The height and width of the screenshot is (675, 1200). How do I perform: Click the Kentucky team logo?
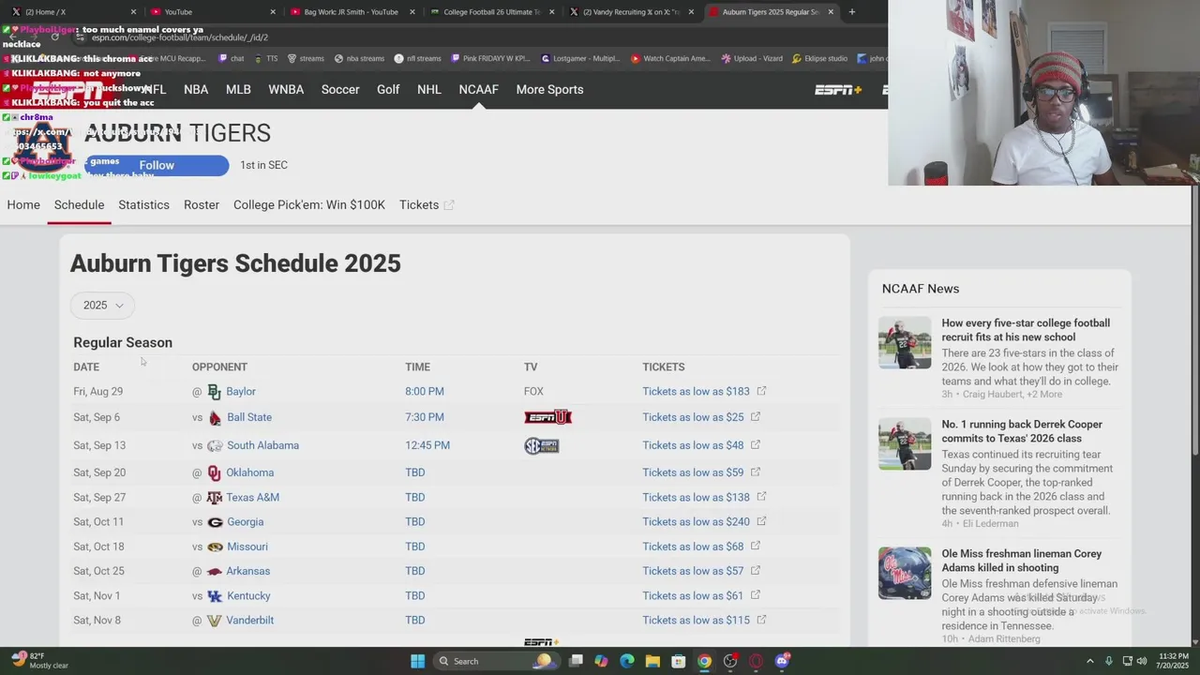point(215,596)
